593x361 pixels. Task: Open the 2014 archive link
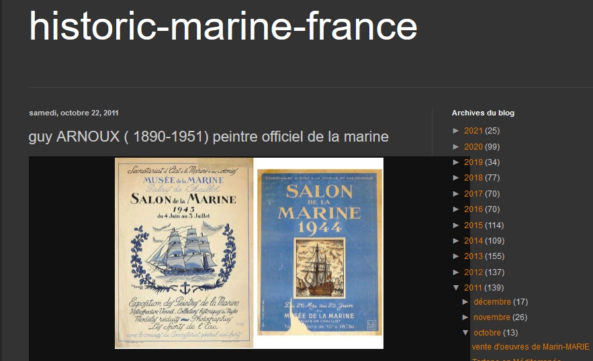473,241
